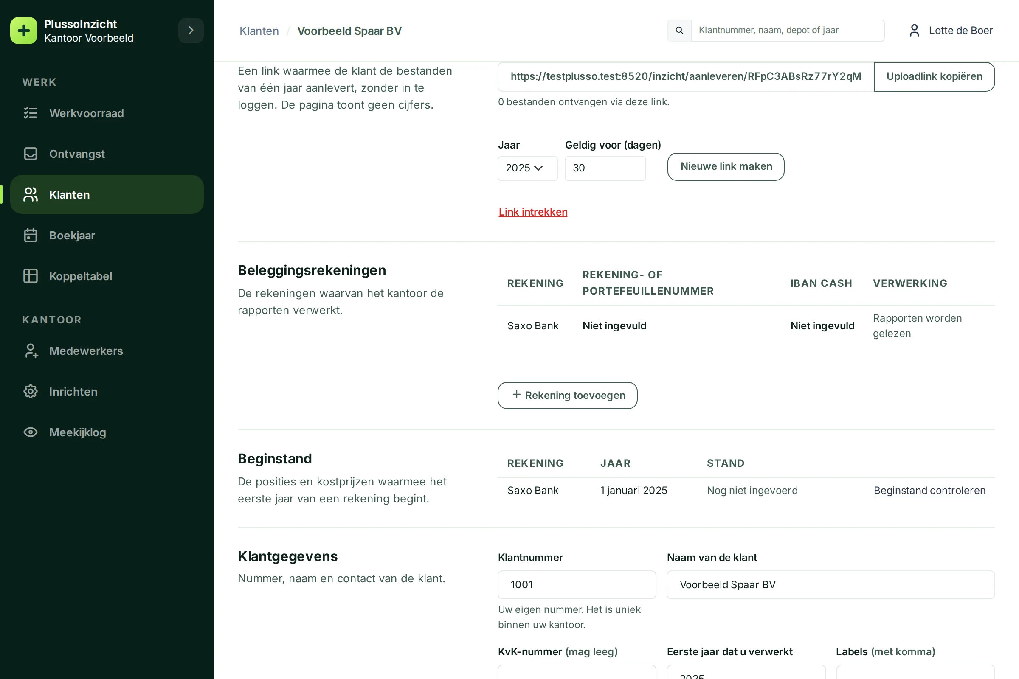Click 1 januari 2025 cell

633,490
